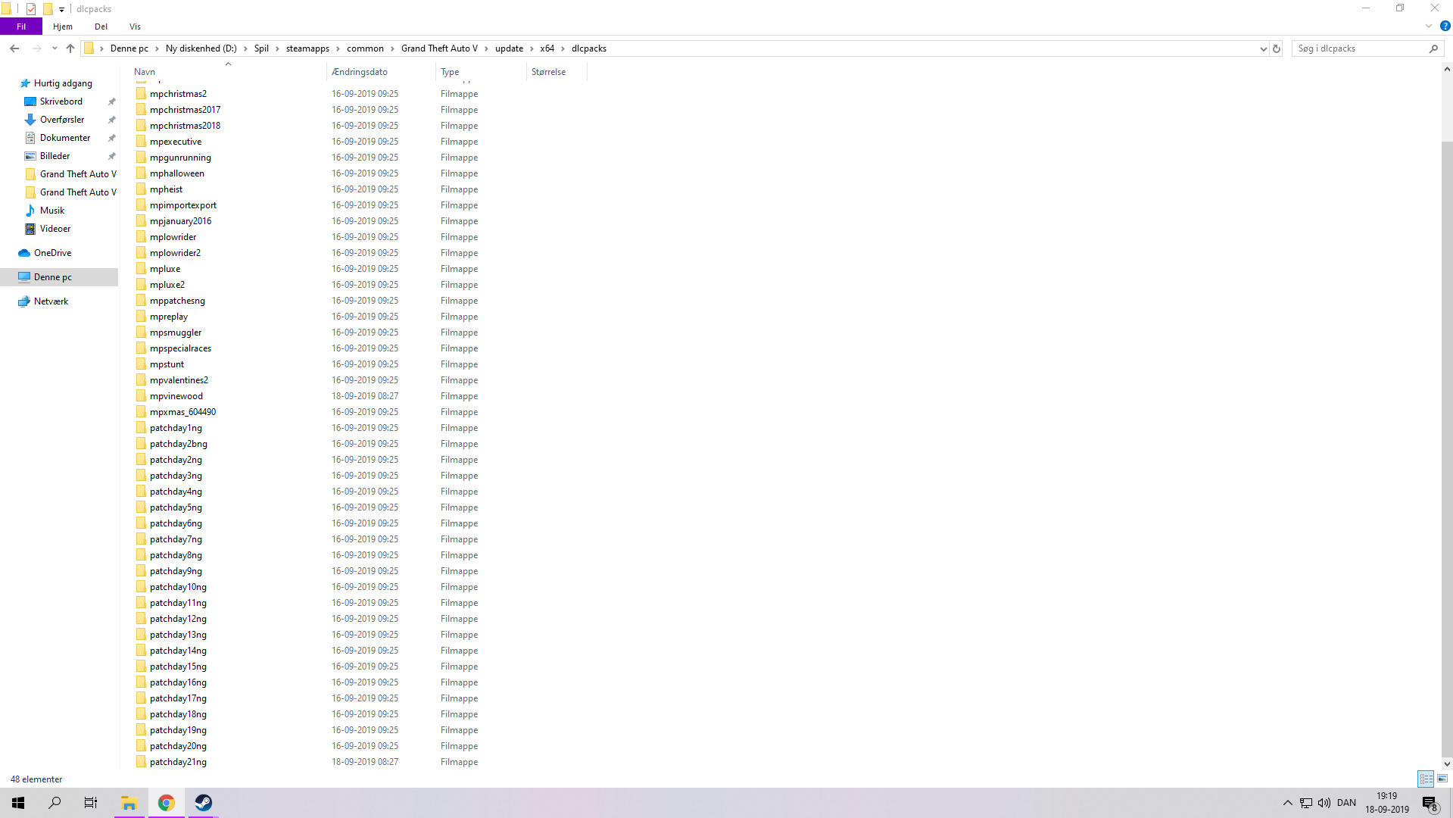Select Netværk in the navigation pane
Viewport: 1453px width, 818px height.
tap(51, 301)
